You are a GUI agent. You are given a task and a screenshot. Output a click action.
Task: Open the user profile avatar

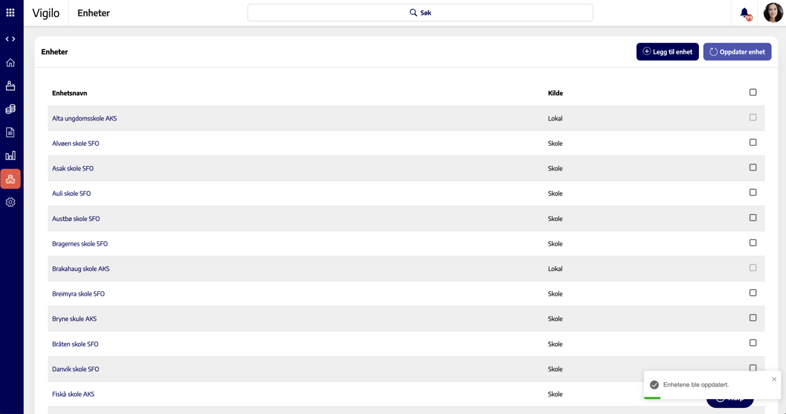point(773,13)
